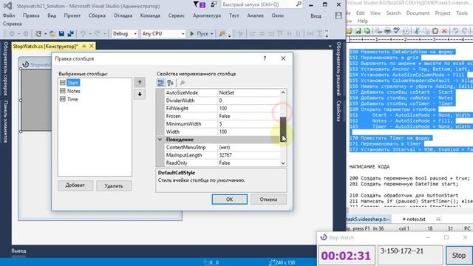The image size is (473, 266).
Task: Open the Сервис menu
Action: [176, 16]
